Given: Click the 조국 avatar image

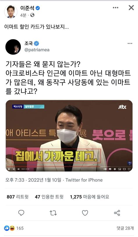Looking at the screenshot, I should [x=13, y=47].
